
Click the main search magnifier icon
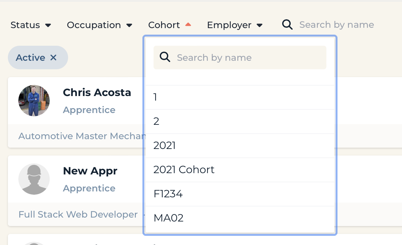(x=287, y=25)
